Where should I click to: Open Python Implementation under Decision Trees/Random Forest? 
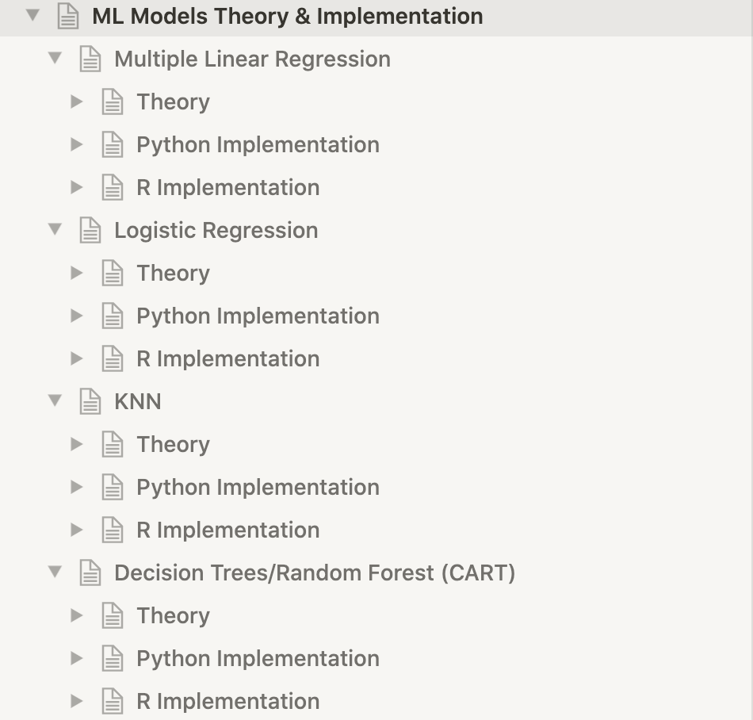(x=258, y=659)
